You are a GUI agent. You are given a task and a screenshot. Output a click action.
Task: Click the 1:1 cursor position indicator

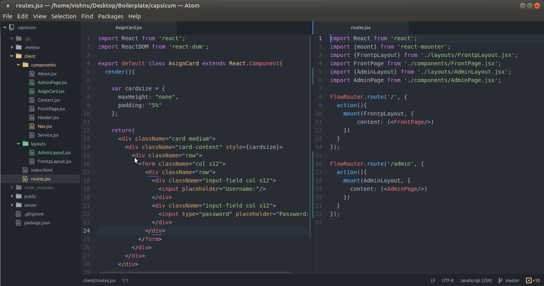point(125,280)
